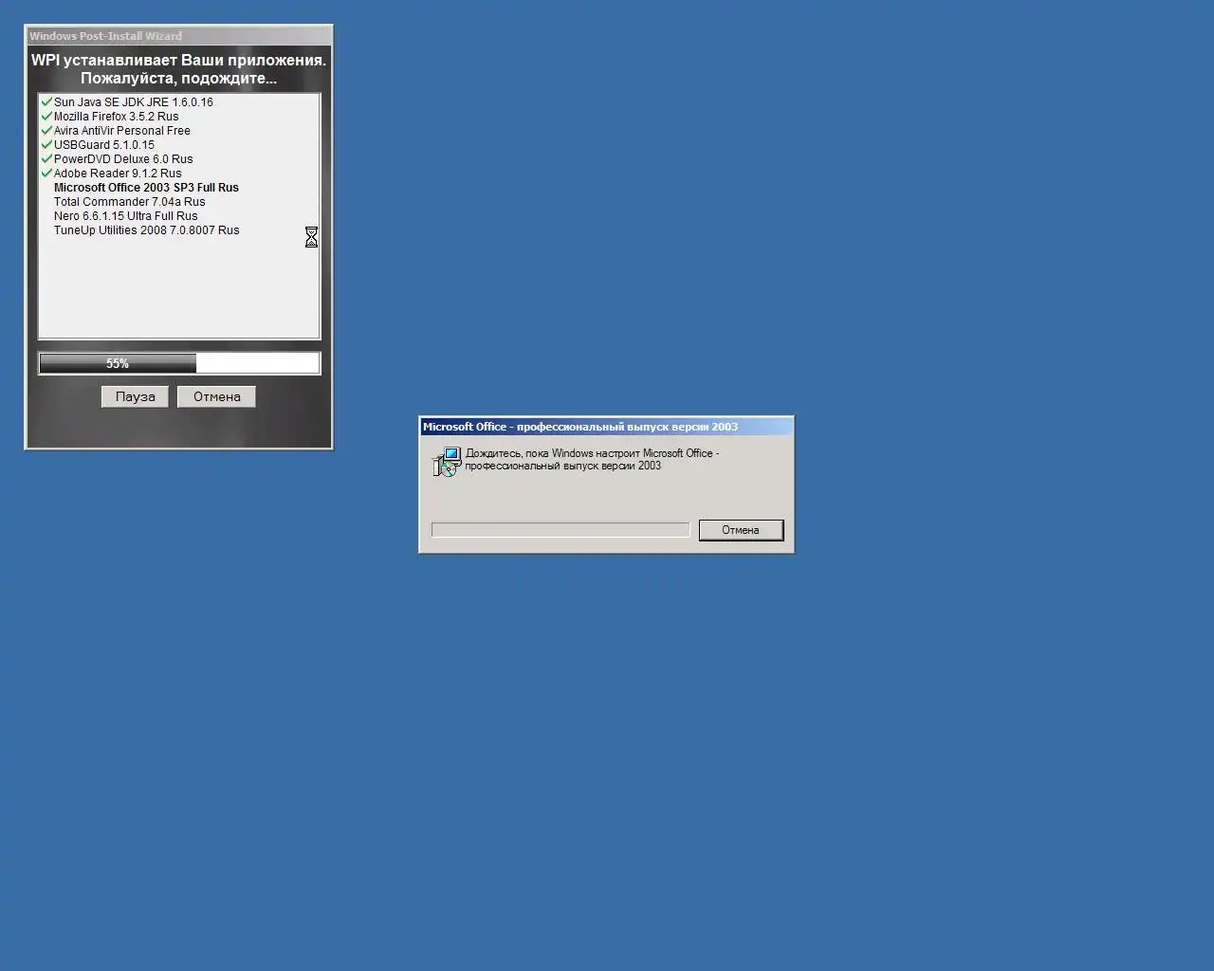Click checkmark beside Avira AntiVir Personal Free
1214x971 pixels.
[46, 130]
